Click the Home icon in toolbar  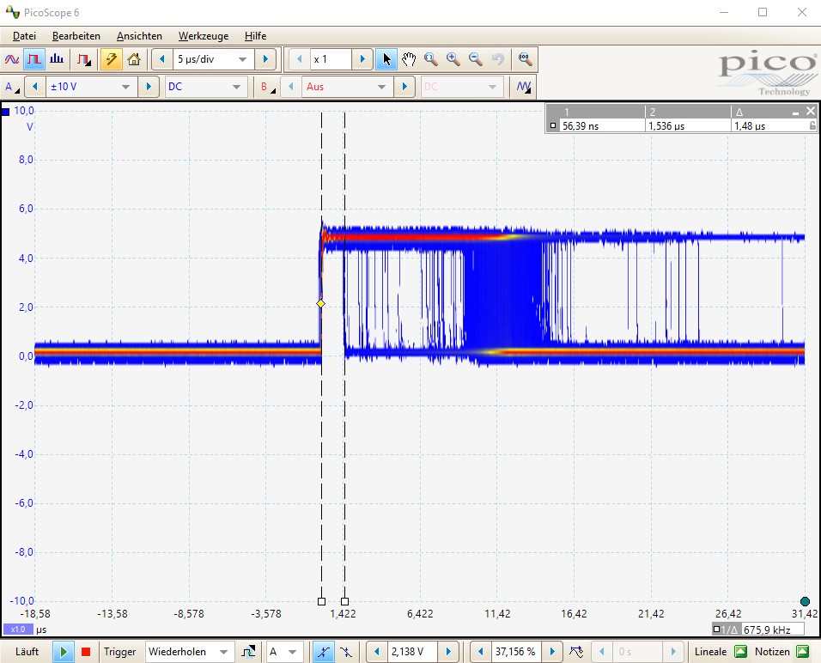click(133, 59)
